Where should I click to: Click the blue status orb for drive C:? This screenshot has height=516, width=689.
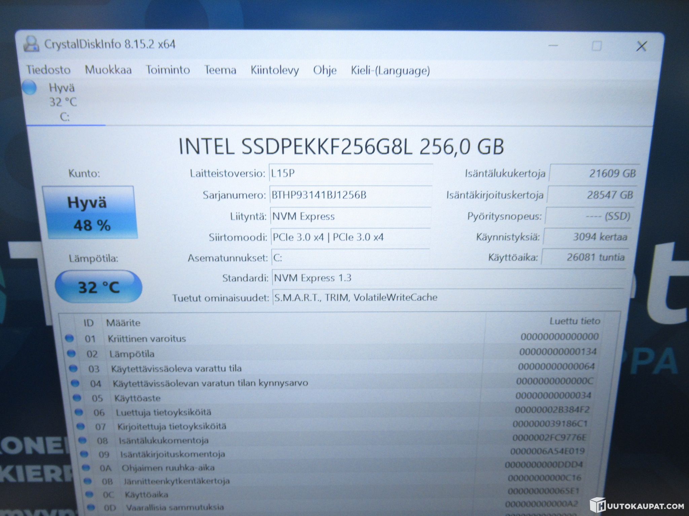tap(30, 87)
